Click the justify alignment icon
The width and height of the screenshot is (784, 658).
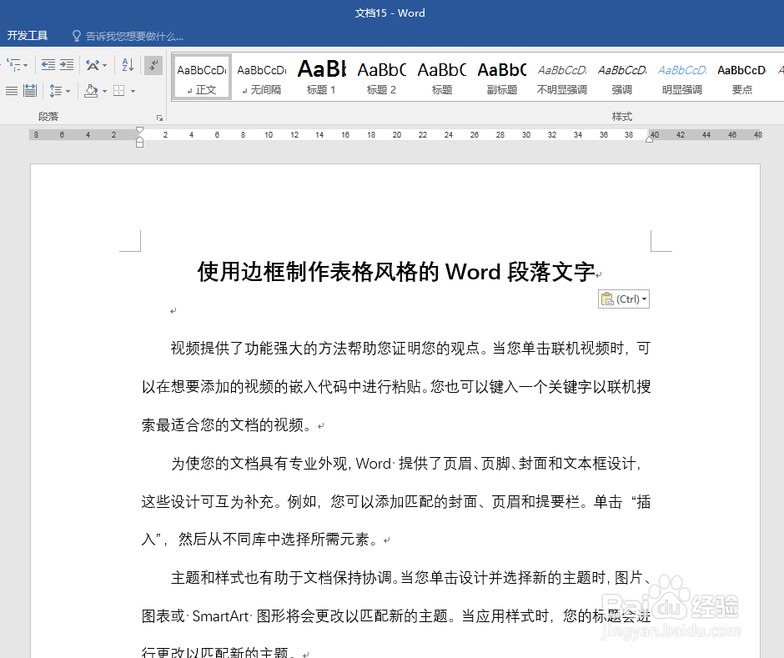12,91
